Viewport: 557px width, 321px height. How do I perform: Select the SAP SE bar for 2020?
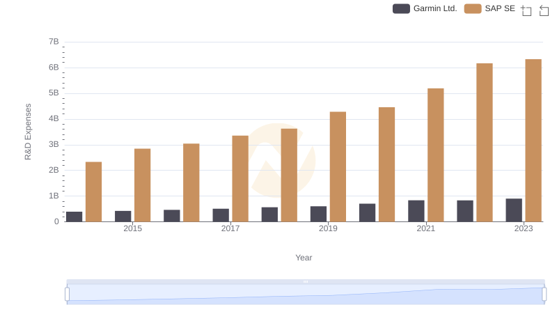click(x=386, y=165)
